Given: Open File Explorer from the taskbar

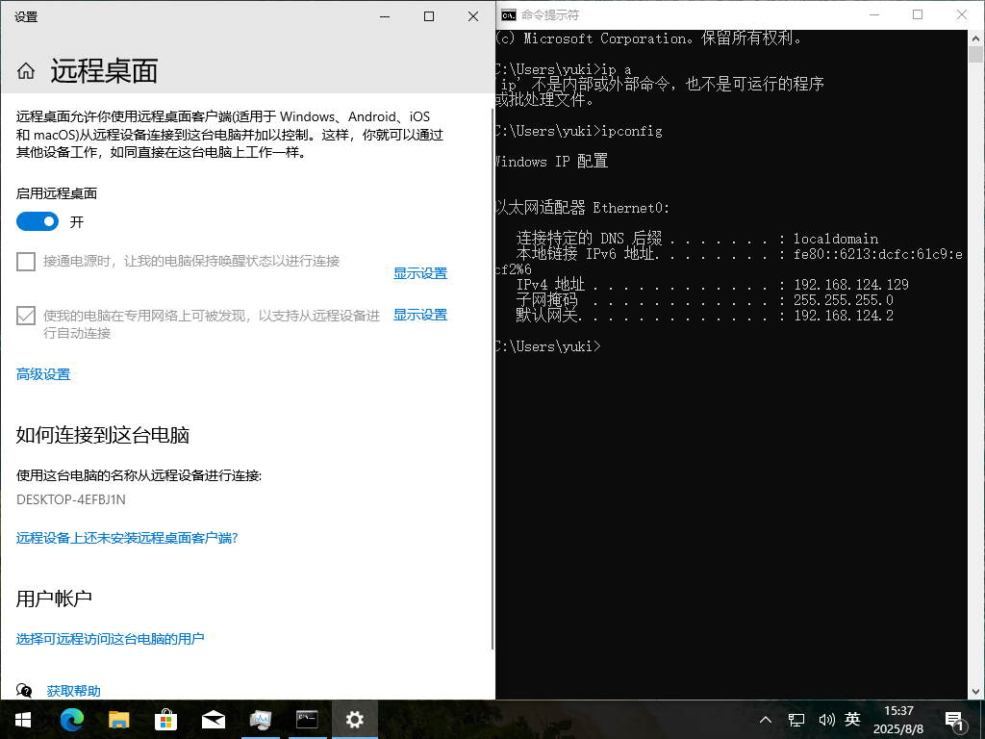Looking at the screenshot, I should click(119, 719).
